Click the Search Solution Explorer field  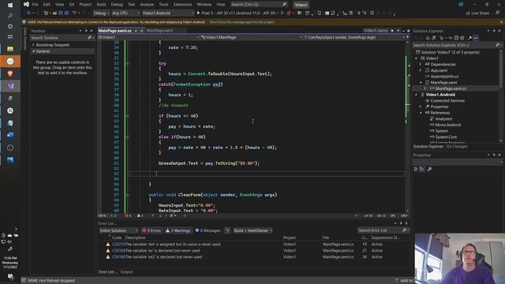coord(454,45)
